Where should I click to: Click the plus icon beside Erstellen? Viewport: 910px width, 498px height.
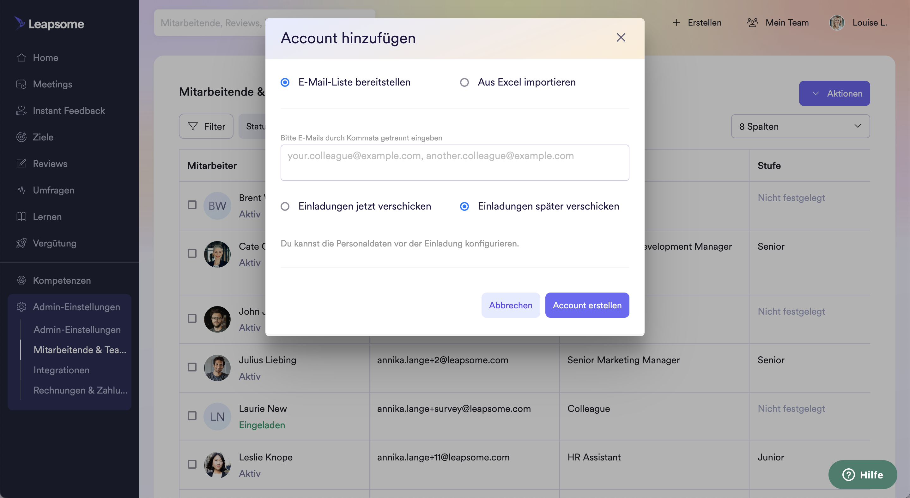[x=676, y=23]
